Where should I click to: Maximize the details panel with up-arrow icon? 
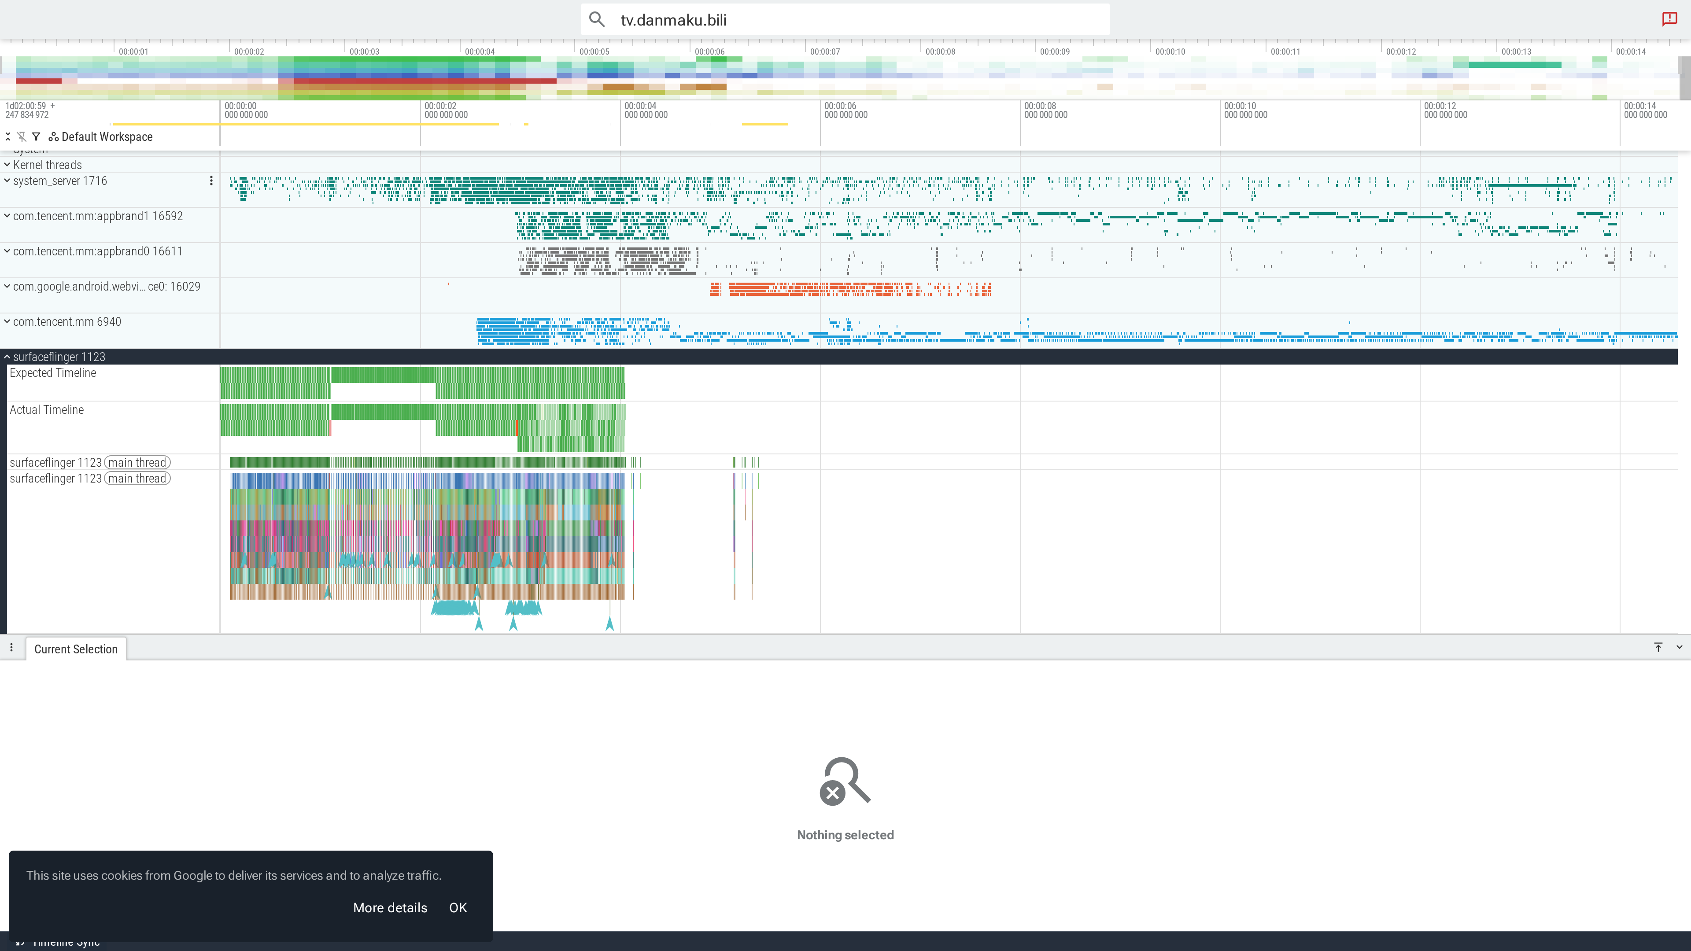(1658, 647)
